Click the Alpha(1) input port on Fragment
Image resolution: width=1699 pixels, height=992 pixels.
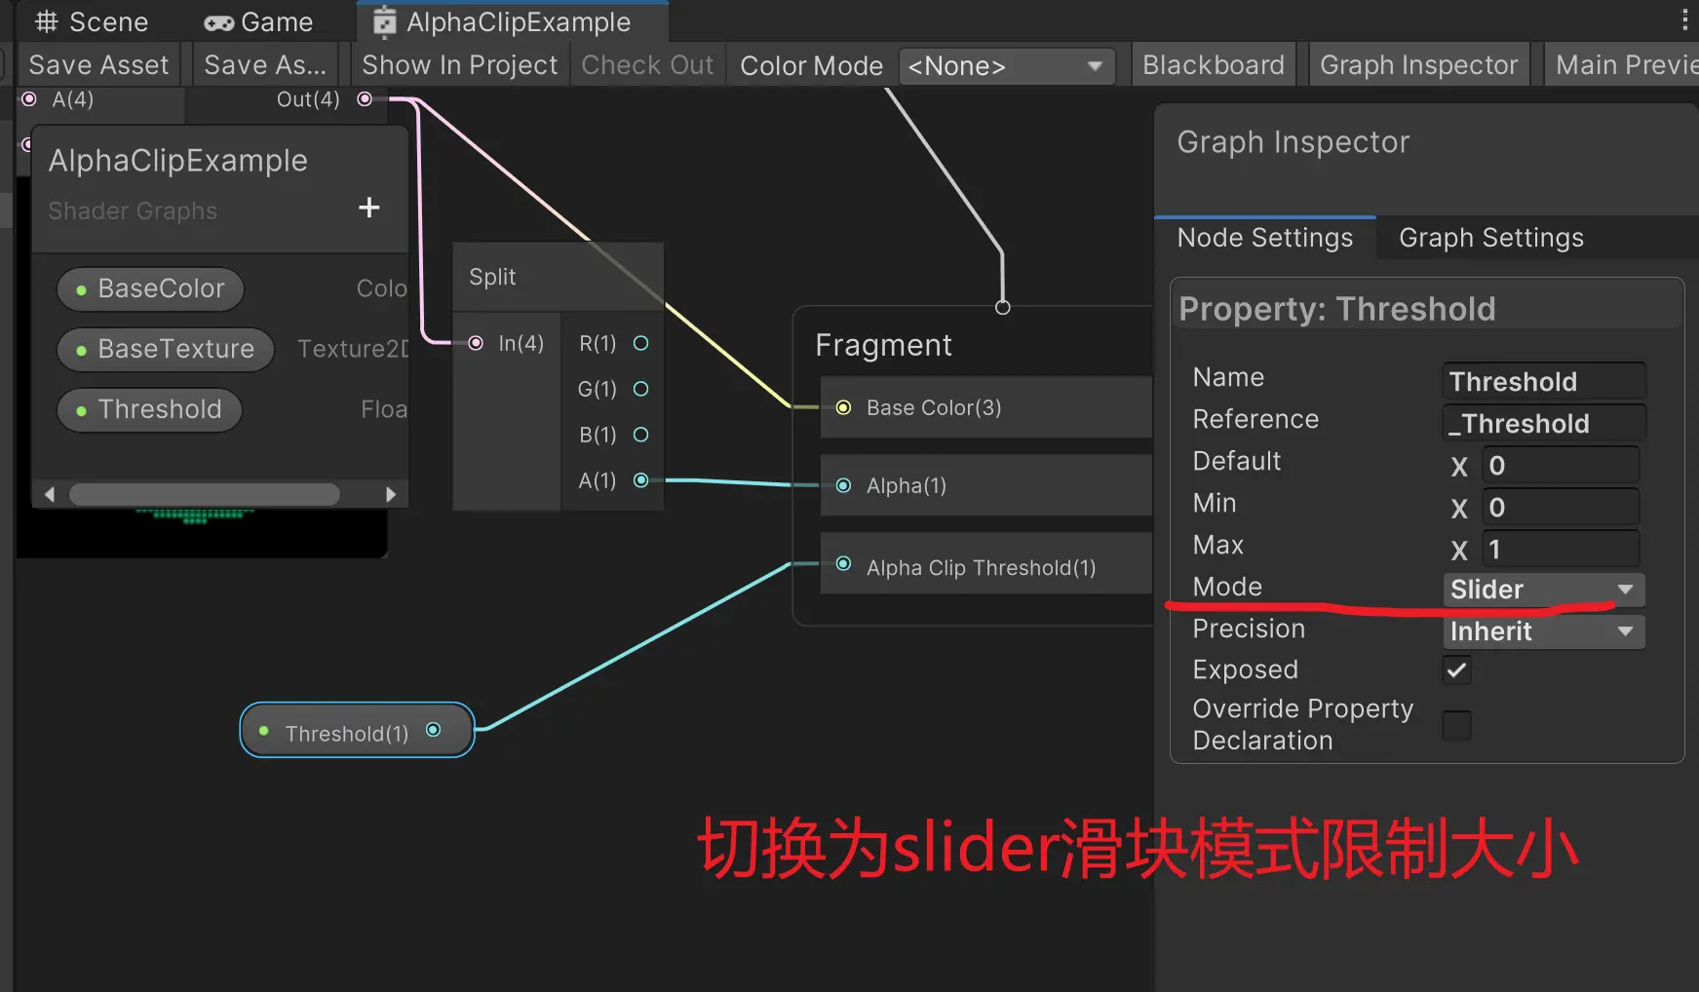click(844, 485)
